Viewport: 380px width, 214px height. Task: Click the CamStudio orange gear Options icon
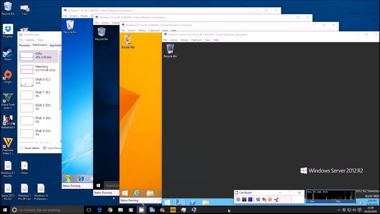click(270, 199)
